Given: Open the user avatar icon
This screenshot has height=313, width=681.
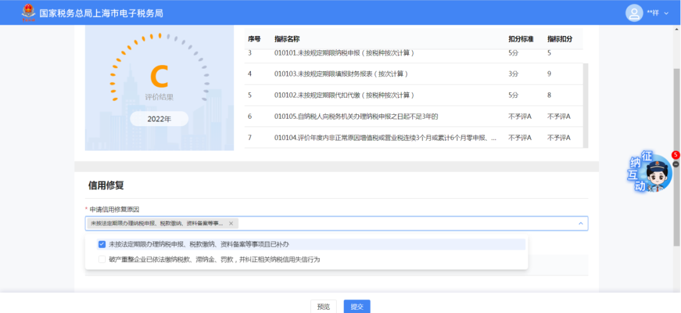Looking at the screenshot, I should click(634, 13).
